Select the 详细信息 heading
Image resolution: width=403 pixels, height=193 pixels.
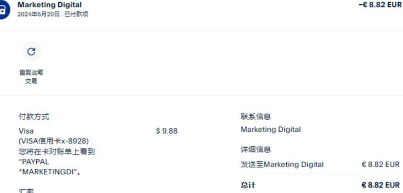click(256, 150)
